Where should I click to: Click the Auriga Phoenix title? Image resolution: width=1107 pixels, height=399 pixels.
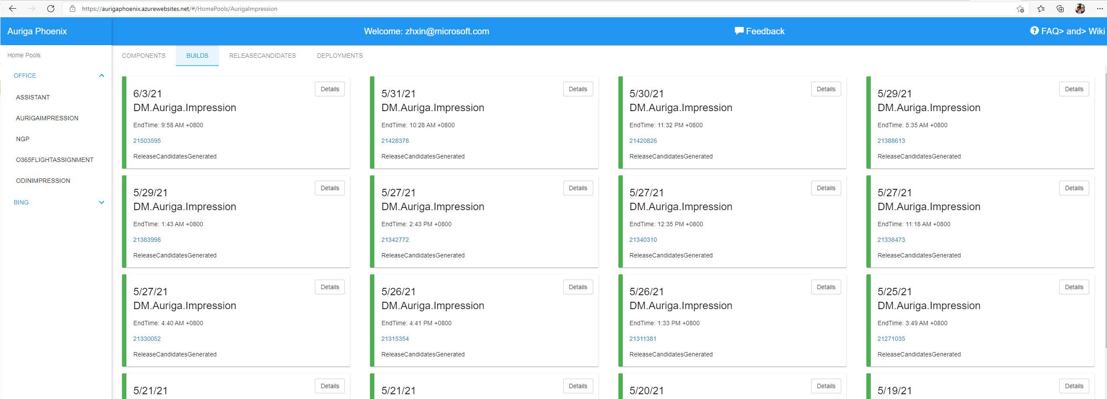click(37, 31)
